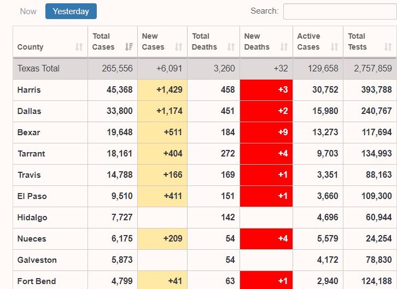
Task: Click the sort arrows in Total Tests column
Action: 388,47
